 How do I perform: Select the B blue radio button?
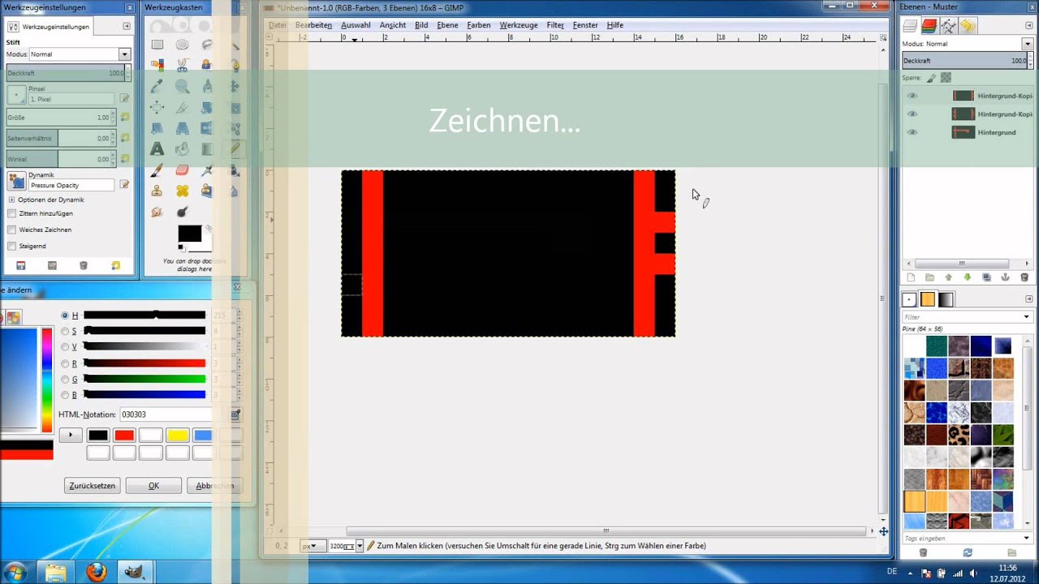click(x=65, y=395)
